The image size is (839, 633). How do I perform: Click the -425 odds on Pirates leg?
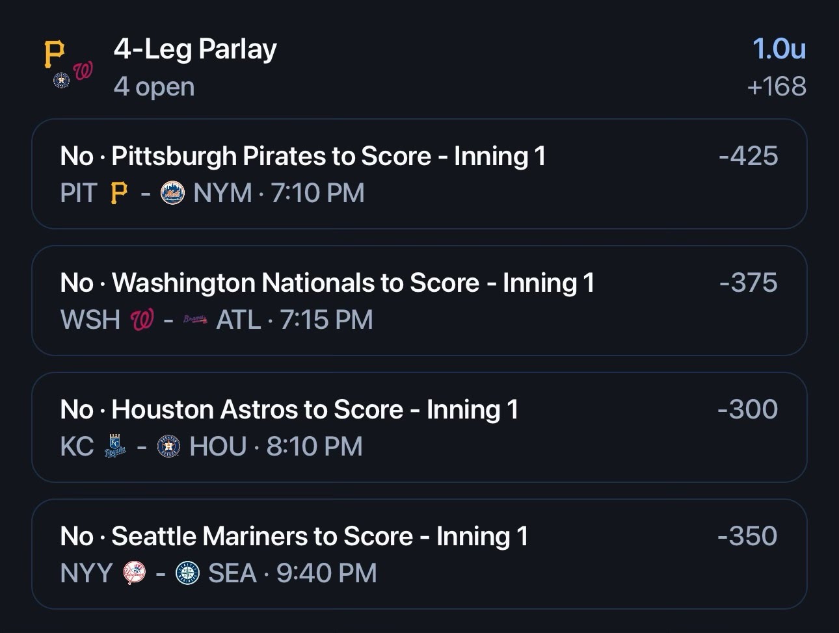pos(748,157)
